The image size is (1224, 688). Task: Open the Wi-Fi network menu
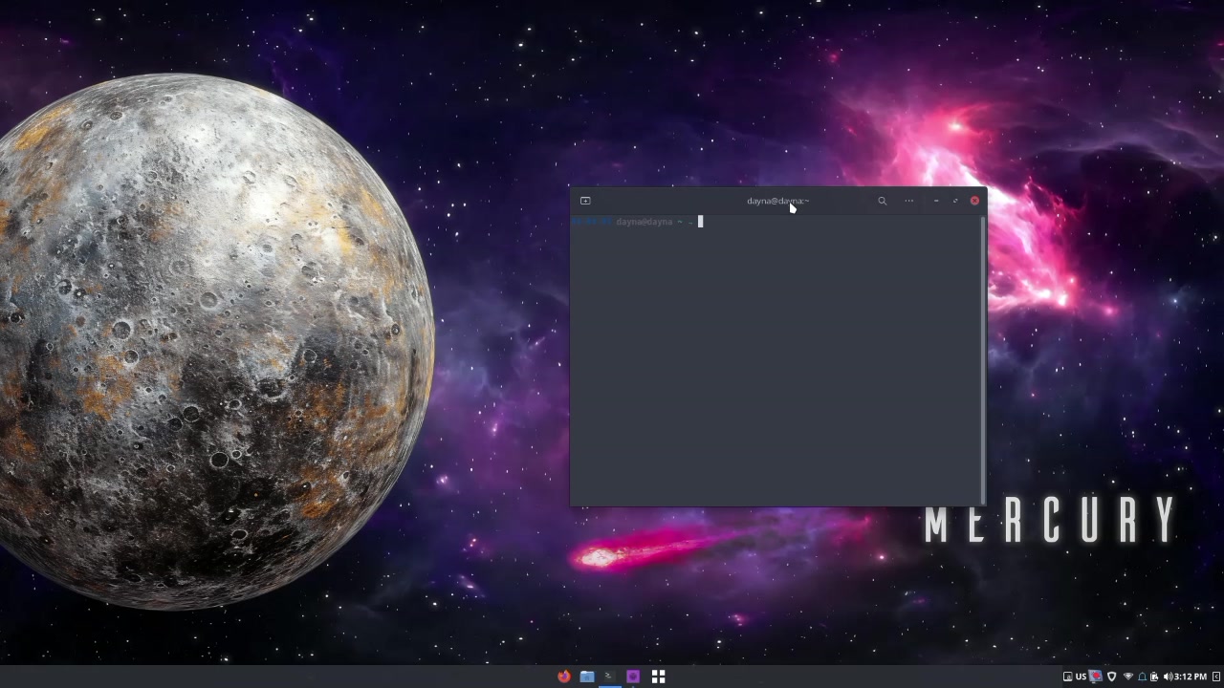click(x=1127, y=677)
